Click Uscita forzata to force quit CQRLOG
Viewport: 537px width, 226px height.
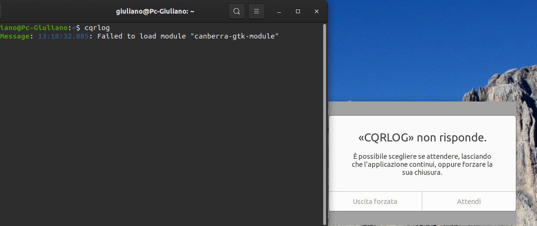tap(375, 202)
